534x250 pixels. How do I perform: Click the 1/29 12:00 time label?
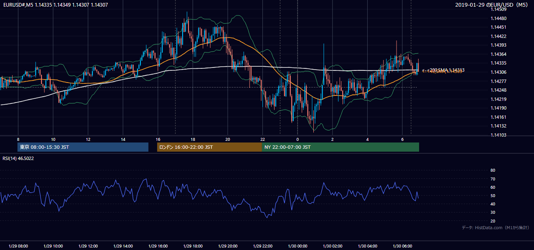click(x=88, y=246)
